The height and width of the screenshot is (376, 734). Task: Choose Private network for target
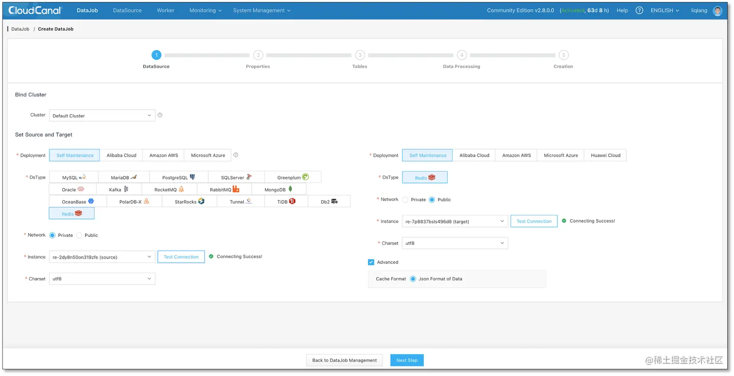point(405,199)
